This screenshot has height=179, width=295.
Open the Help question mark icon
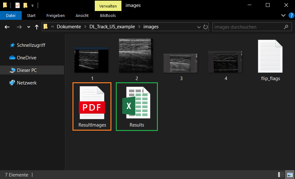(291, 15)
